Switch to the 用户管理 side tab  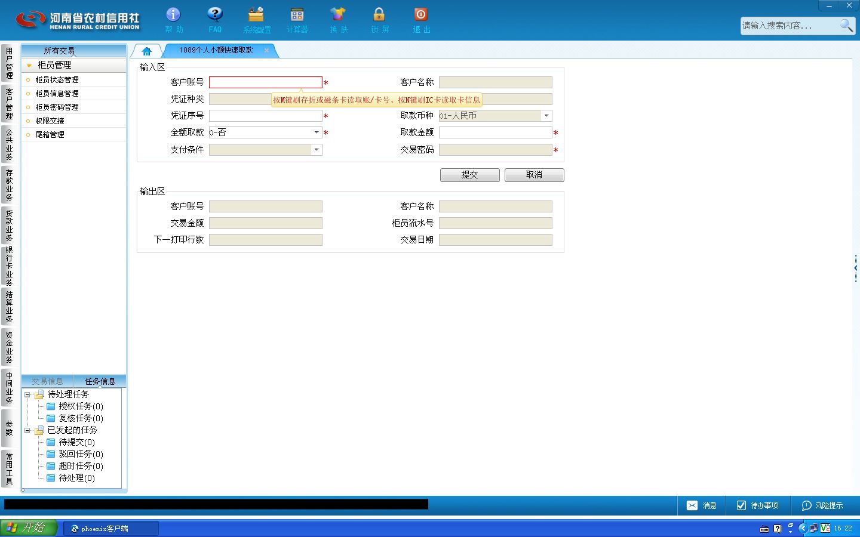[x=8, y=63]
